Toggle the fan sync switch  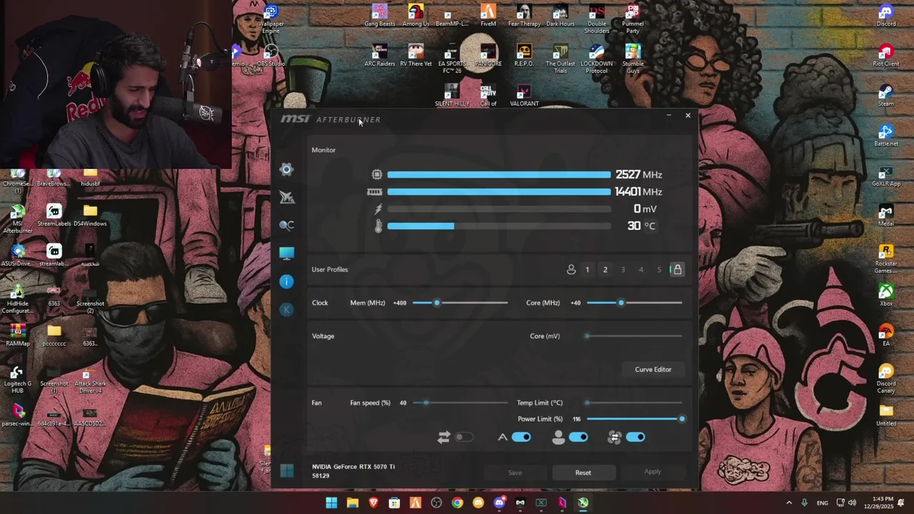point(636,437)
